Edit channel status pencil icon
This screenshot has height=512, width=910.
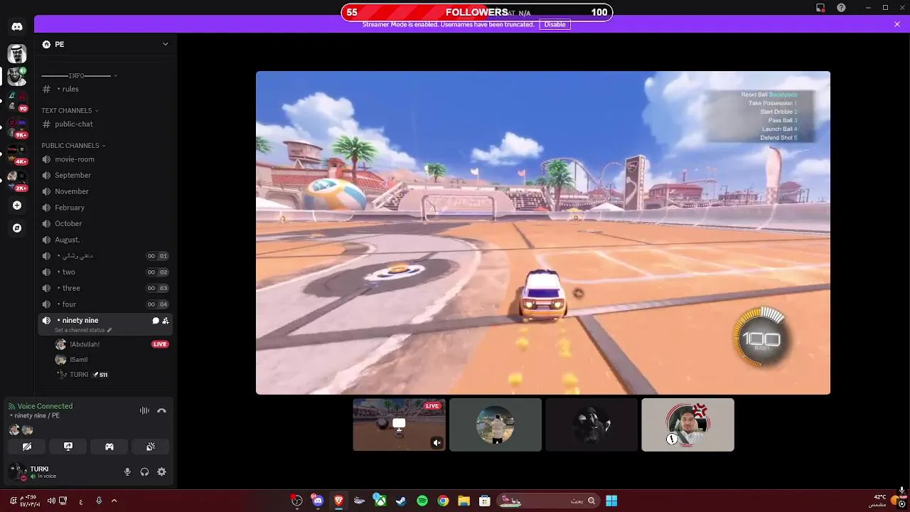pos(109,330)
